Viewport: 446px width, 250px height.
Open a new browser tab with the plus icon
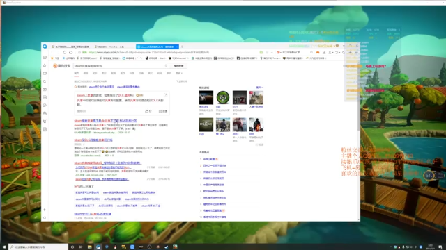[x=182, y=47]
